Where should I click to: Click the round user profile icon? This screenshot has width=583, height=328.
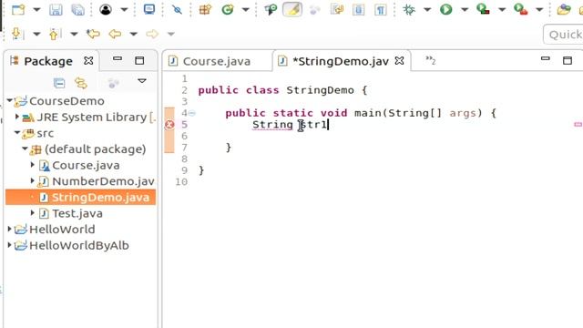click(x=106, y=9)
